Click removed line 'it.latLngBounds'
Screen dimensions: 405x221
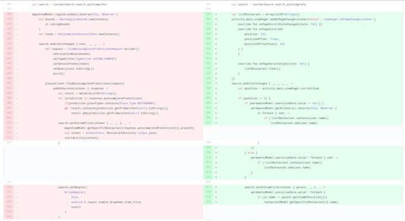point(57,24)
